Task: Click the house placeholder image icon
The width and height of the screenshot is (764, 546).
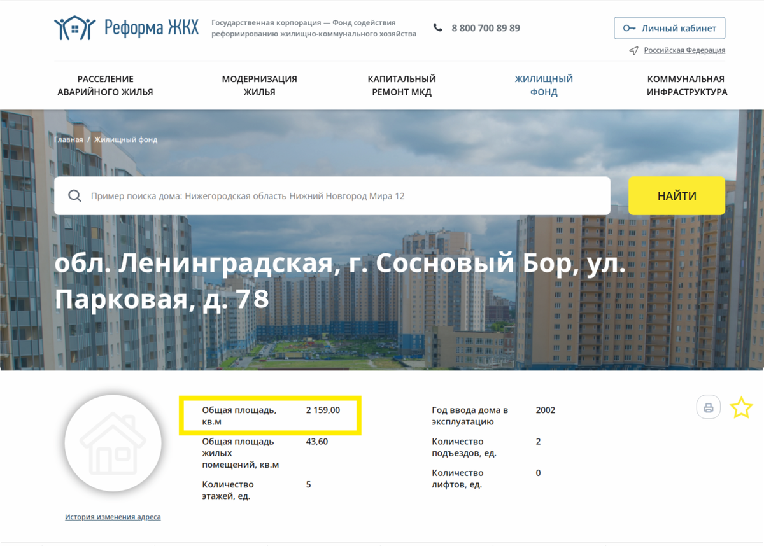Action: pyautogui.click(x=113, y=443)
